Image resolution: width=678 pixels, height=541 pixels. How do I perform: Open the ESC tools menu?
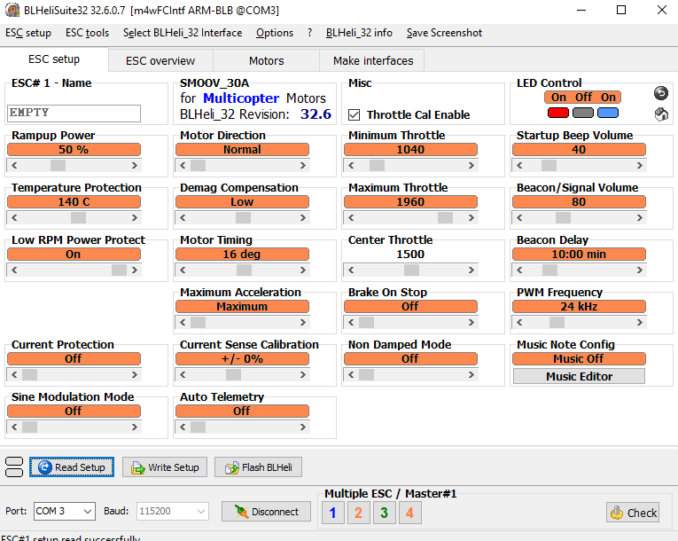pyautogui.click(x=88, y=33)
